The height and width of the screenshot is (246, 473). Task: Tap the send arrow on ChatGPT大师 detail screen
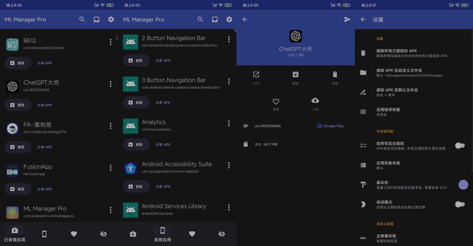point(347,19)
